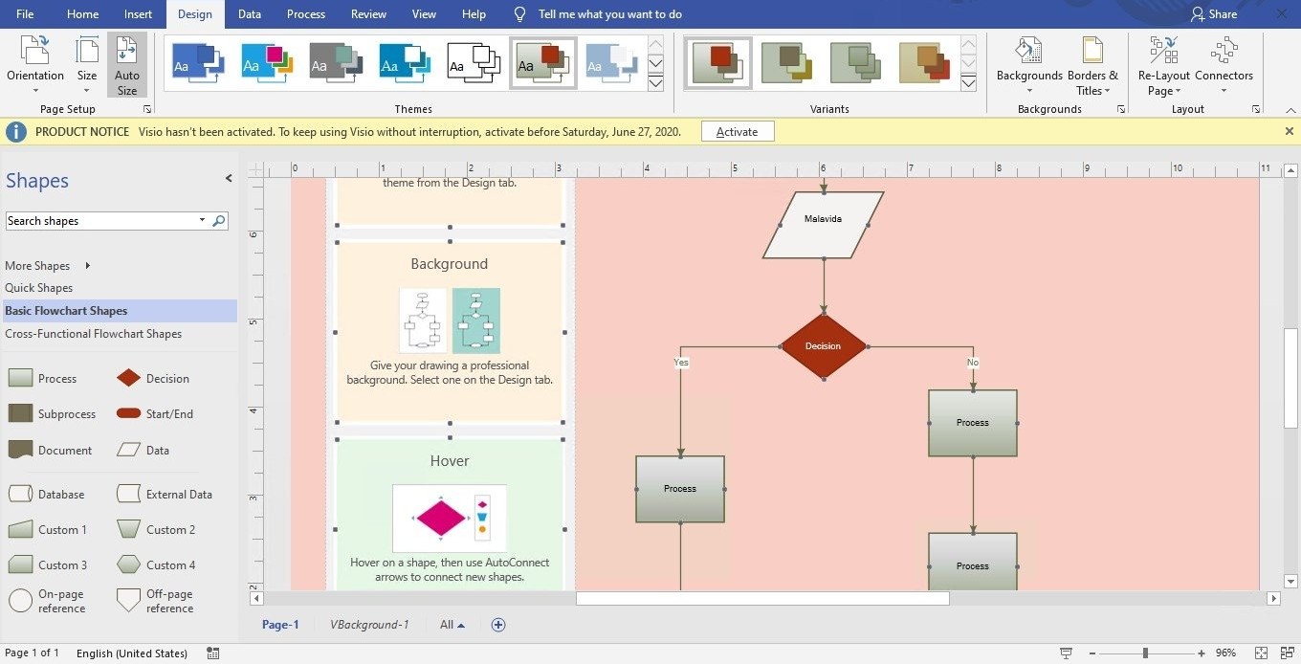The height and width of the screenshot is (664, 1301).
Task: Click the Activate button in notice
Action: point(737,132)
